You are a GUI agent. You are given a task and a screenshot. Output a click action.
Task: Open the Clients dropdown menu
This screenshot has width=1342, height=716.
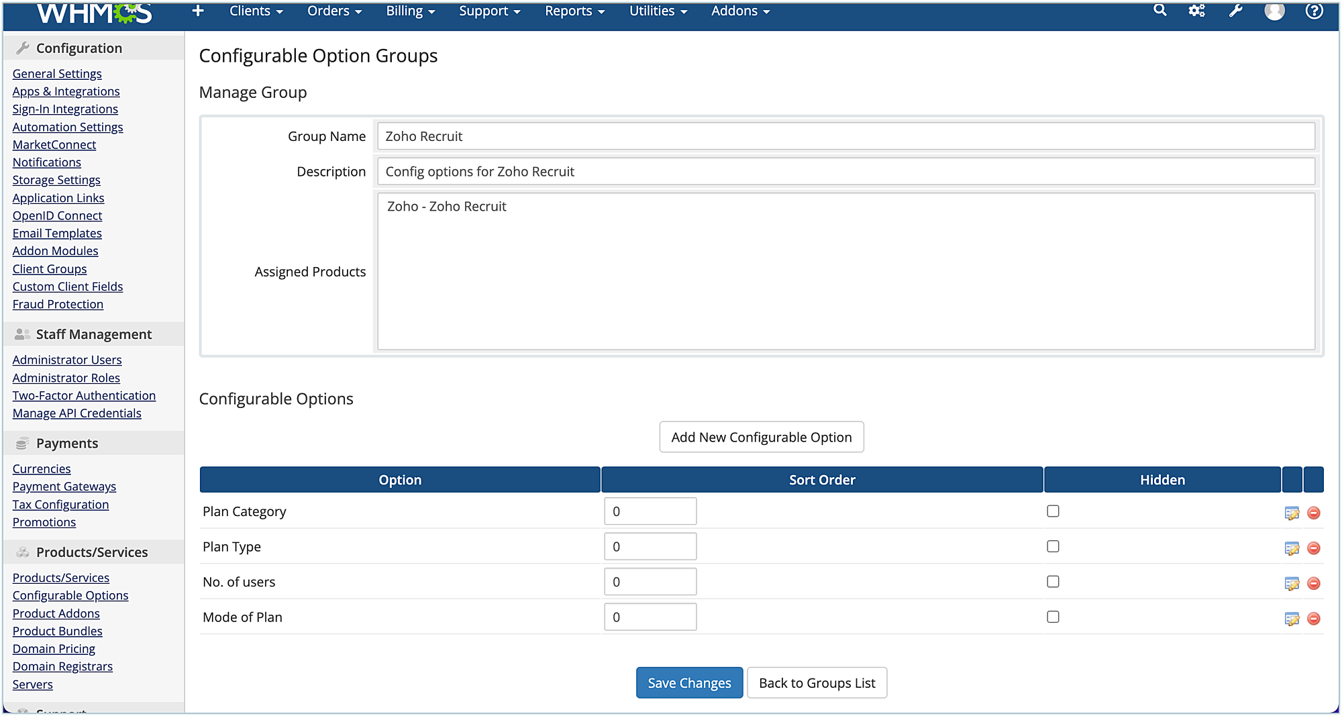(256, 11)
